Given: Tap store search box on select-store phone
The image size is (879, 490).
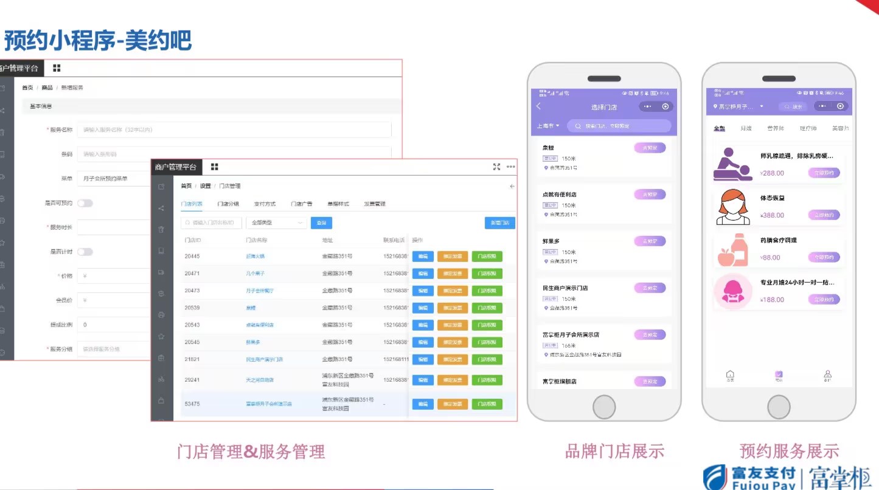Looking at the screenshot, I should tap(619, 126).
